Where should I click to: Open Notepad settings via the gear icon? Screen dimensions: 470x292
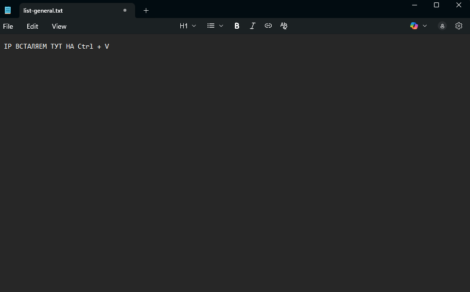click(458, 26)
